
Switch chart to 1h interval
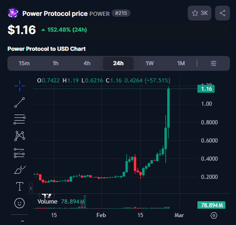[55, 63]
